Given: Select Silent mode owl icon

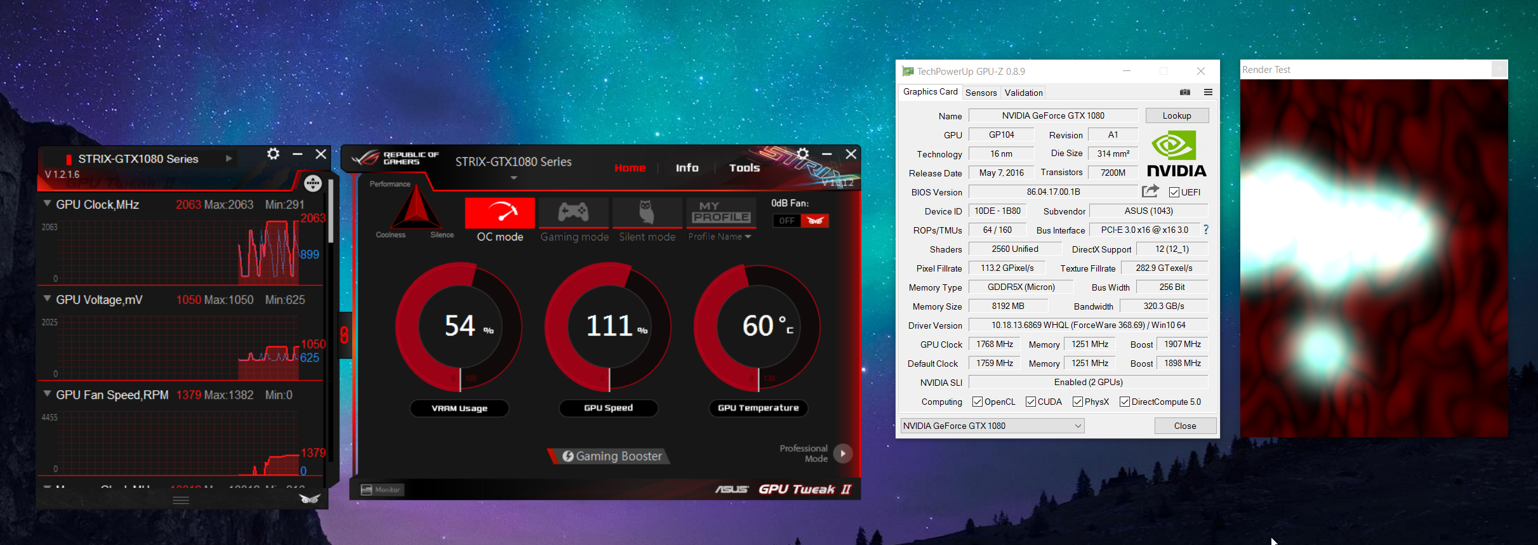Looking at the screenshot, I should [x=647, y=213].
